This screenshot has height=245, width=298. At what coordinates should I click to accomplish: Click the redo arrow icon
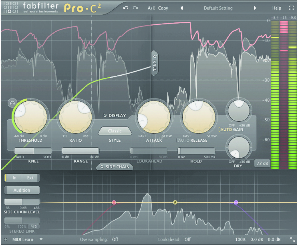point(135,8)
